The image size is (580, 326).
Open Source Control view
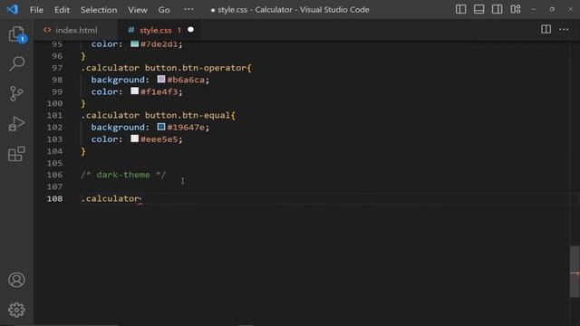(x=16, y=93)
